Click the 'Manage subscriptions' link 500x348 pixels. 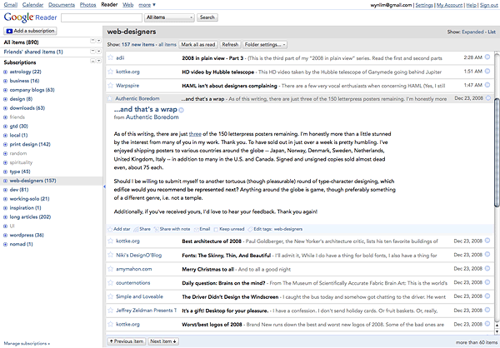pos(25,343)
